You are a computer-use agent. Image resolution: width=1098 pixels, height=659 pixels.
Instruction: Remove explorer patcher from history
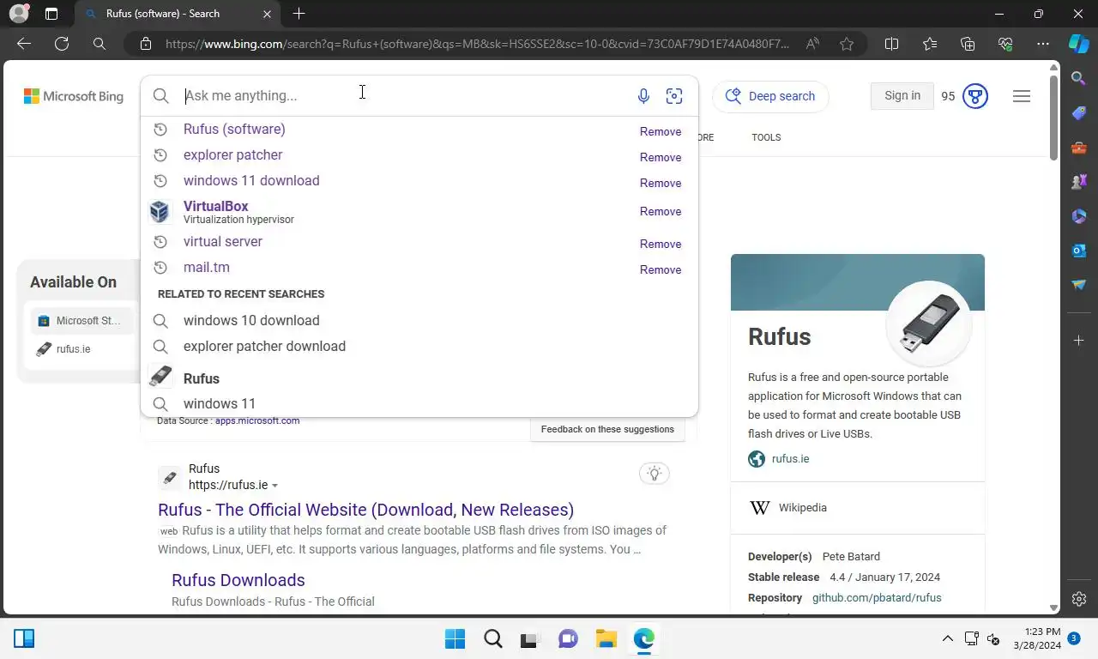pyautogui.click(x=661, y=158)
